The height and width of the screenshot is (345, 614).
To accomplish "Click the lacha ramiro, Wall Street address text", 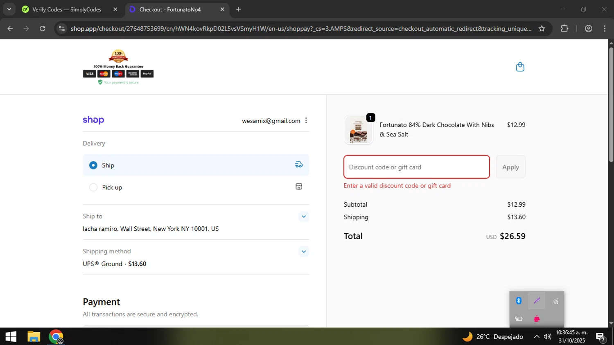I will tap(151, 229).
